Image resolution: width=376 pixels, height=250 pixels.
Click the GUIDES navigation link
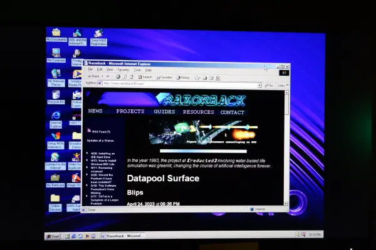[164, 112]
